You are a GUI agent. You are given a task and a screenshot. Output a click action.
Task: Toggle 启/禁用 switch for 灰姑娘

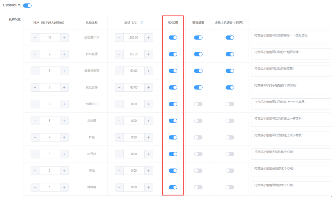[x=173, y=121]
